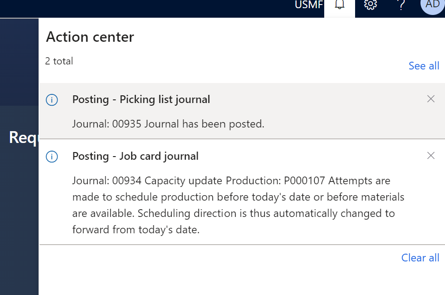
Task: Click the dark navigation pane on the left
Action: (x=19, y=218)
